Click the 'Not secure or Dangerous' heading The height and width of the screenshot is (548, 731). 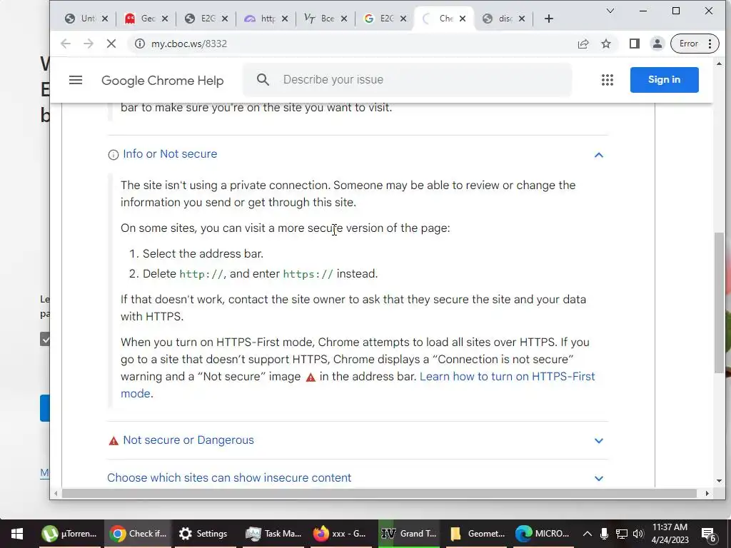pyautogui.click(x=188, y=440)
